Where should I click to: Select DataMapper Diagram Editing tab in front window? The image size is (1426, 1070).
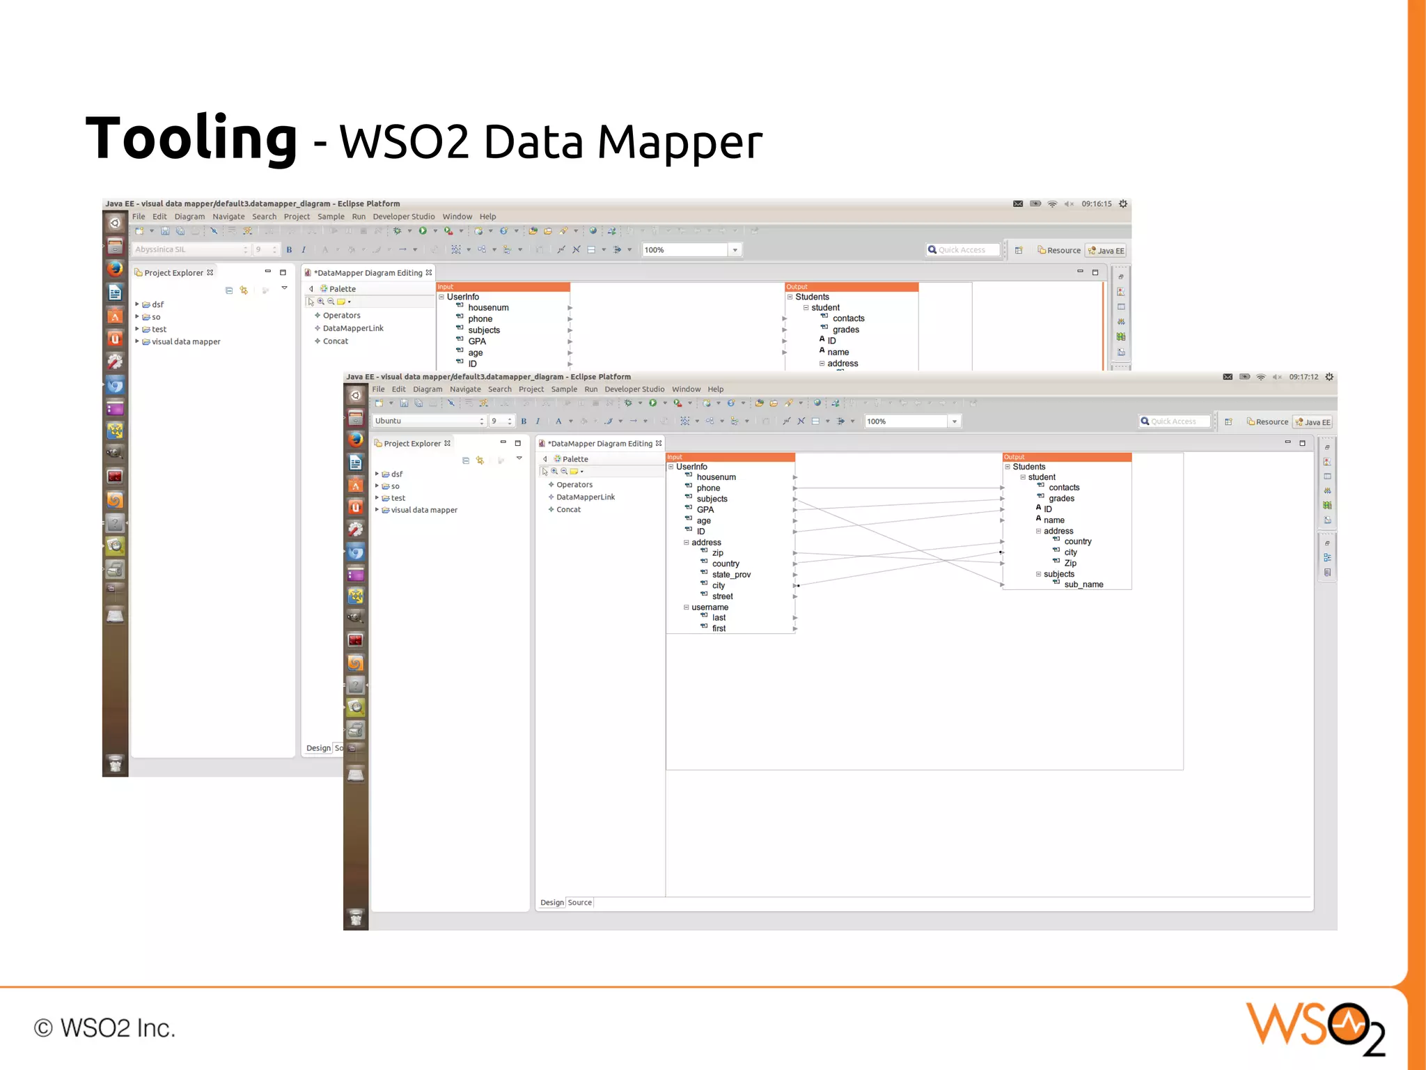(600, 443)
